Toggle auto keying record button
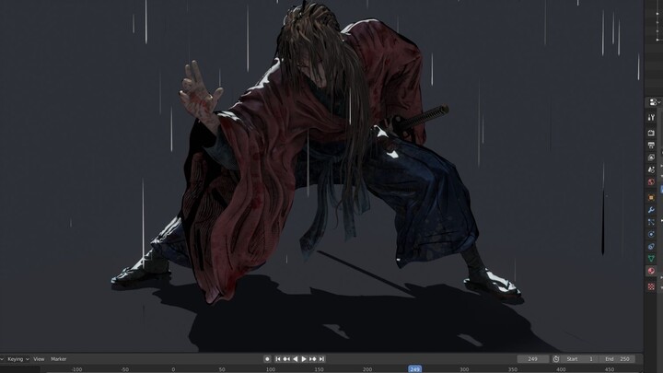This screenshot has width=663, height=373. [267, 359]
